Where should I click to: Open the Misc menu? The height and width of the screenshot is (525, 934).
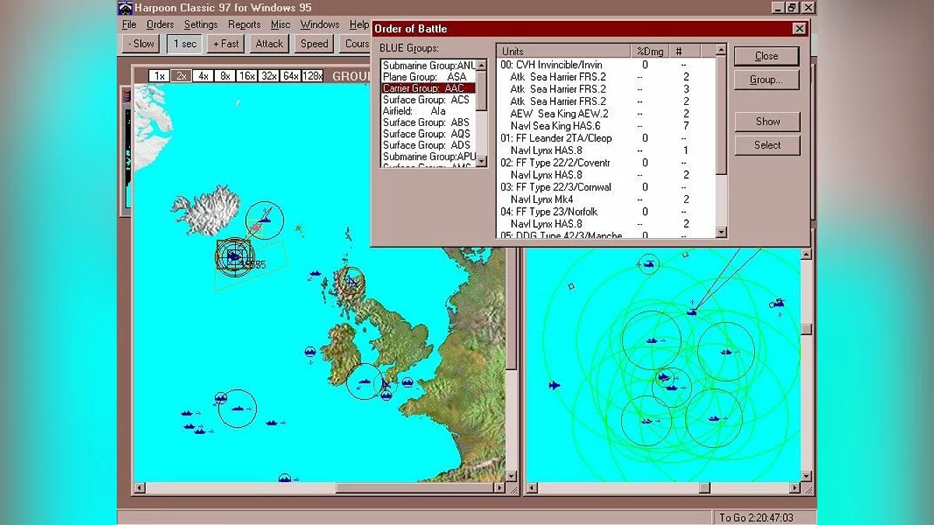tap(280, 25)
